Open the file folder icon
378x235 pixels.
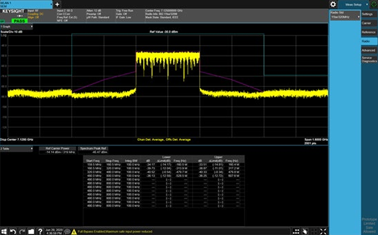[x=31, y=231]
